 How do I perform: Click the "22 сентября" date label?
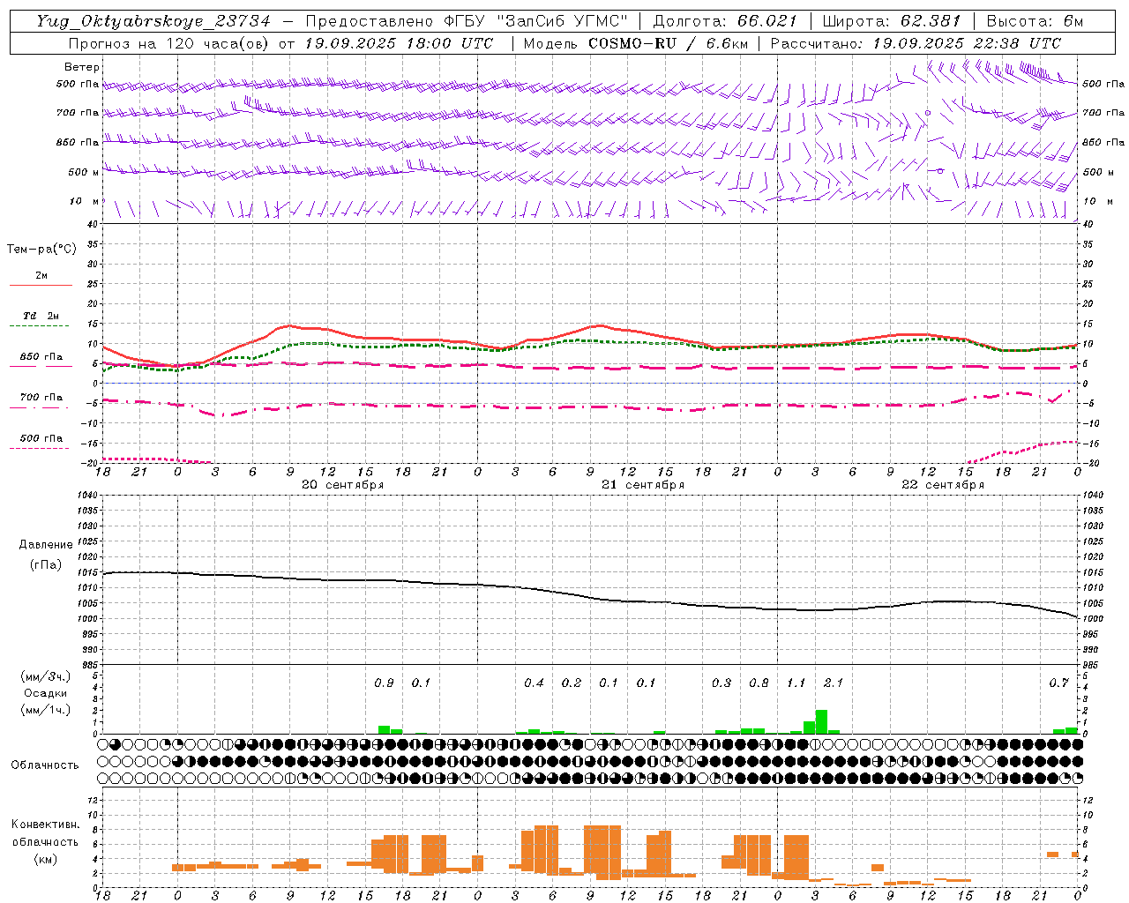[942, 485]
